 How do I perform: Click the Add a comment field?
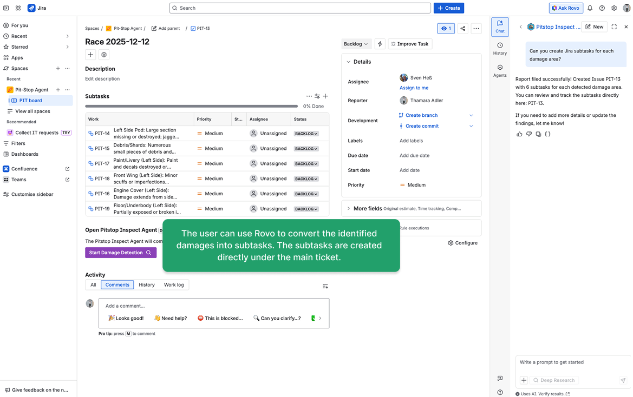[x=214, y=306]
